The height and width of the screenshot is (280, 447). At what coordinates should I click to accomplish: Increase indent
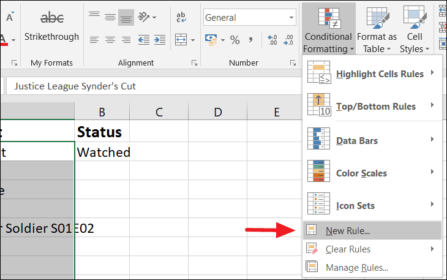160,40
